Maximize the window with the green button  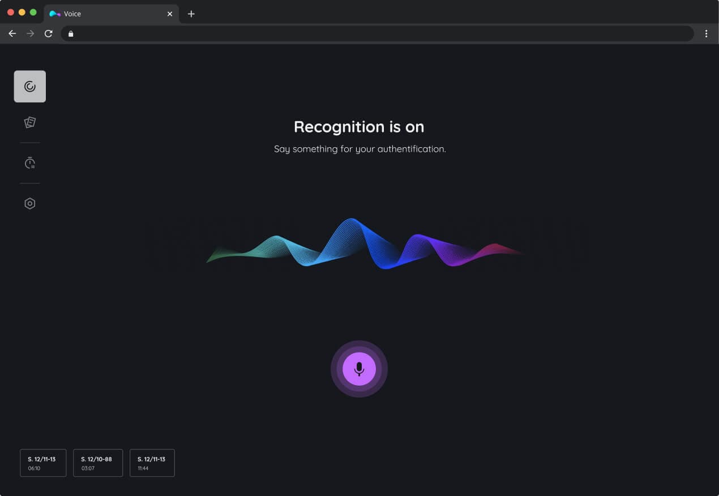pyautogui.click(x=33, y=12)
